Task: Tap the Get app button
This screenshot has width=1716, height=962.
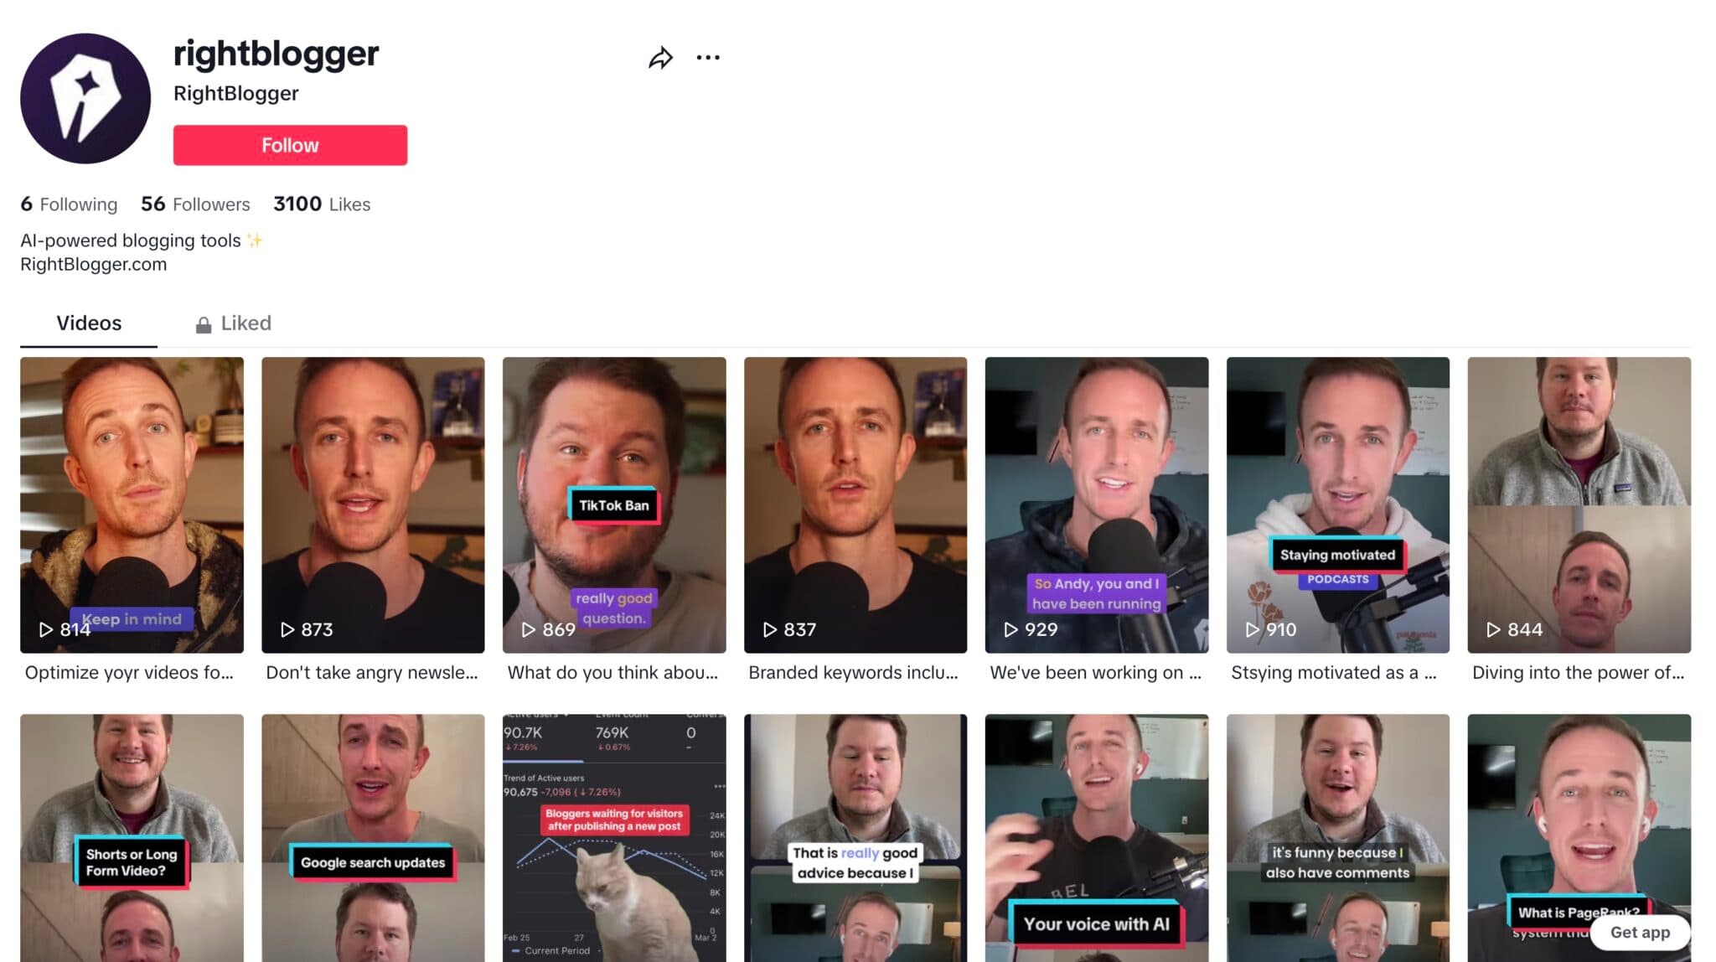Action: (x=1640, y=932)
